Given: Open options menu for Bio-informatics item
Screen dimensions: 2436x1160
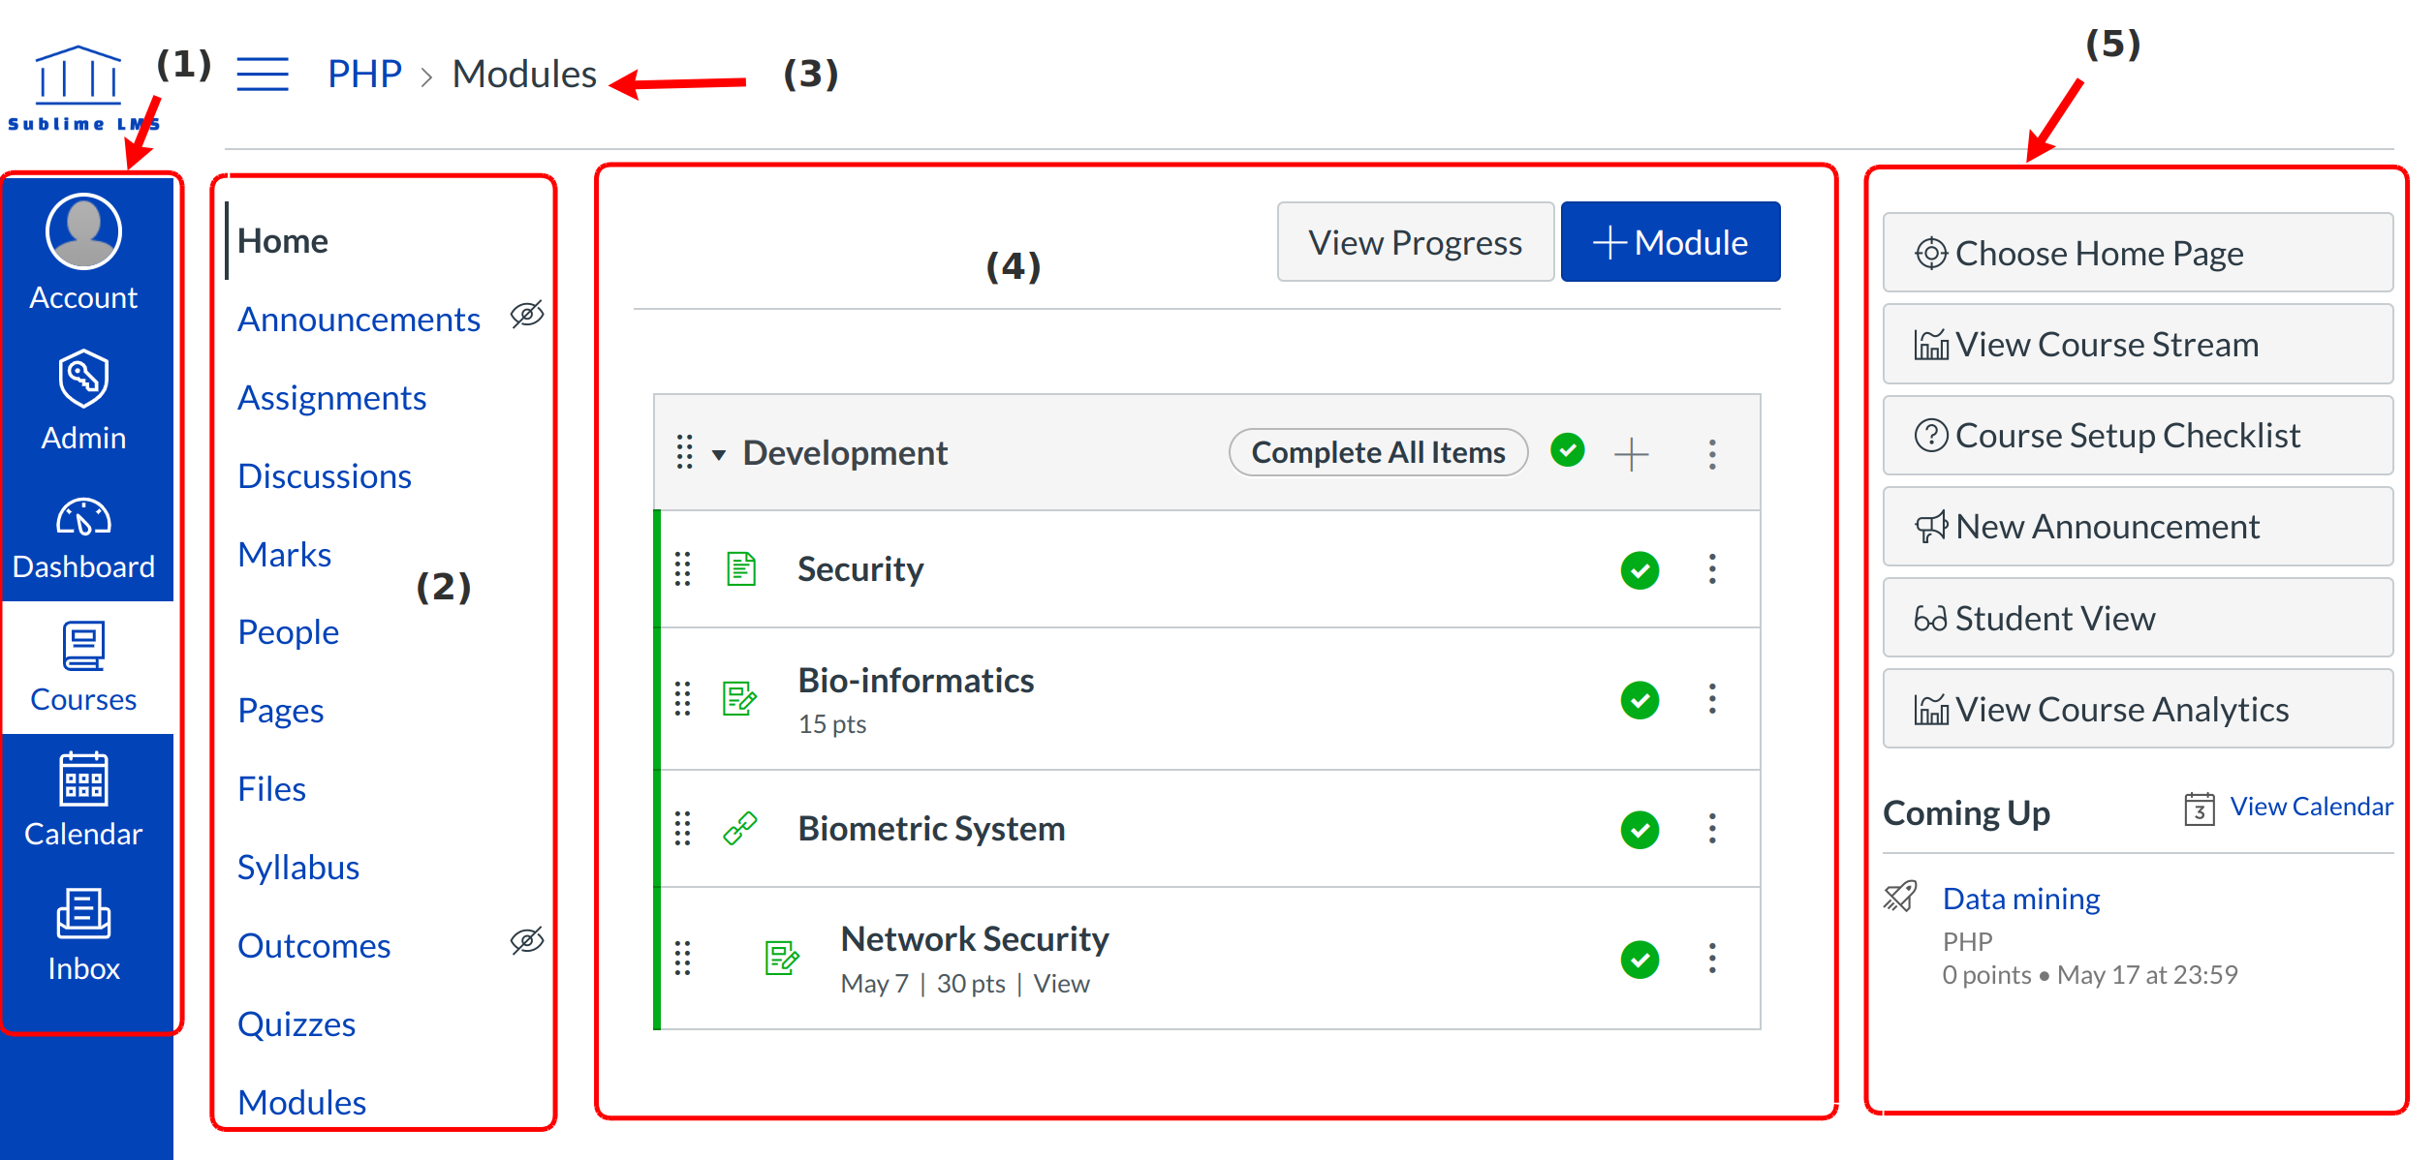Looking at the screenshot, I should coord(1711,698).
